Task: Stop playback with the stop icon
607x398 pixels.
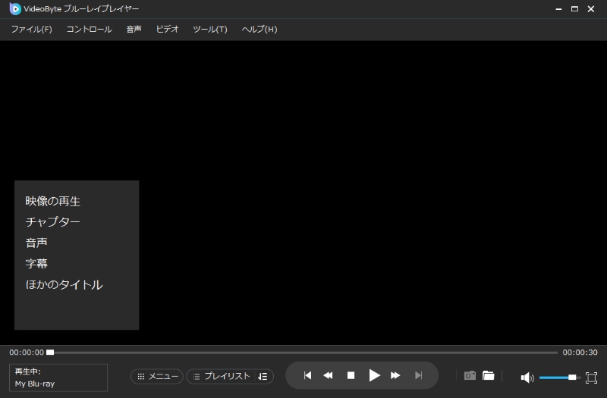Action: [x=351, y=375]
